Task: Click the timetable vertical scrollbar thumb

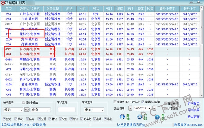Action: [x=202, y=27]
